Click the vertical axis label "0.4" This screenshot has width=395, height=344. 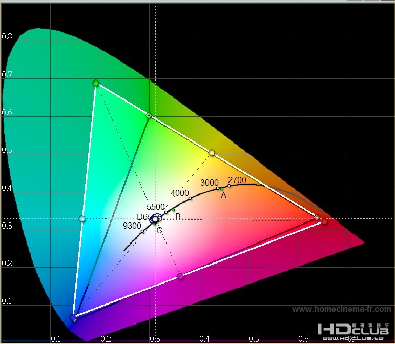pyautogui.click(x=7, y=188)
